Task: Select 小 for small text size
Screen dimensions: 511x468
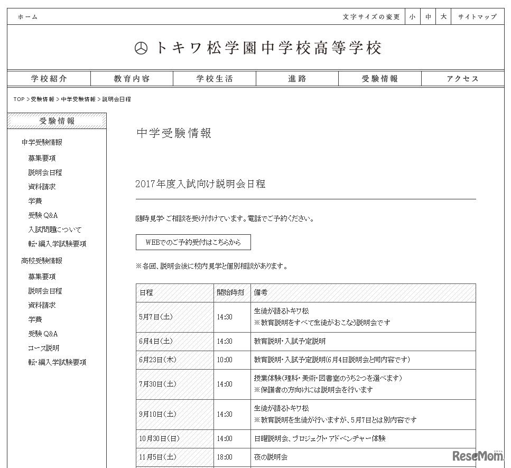Action: (412, 16)
